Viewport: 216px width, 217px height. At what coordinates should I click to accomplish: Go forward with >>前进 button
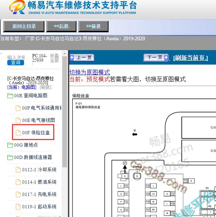(93, 26)
